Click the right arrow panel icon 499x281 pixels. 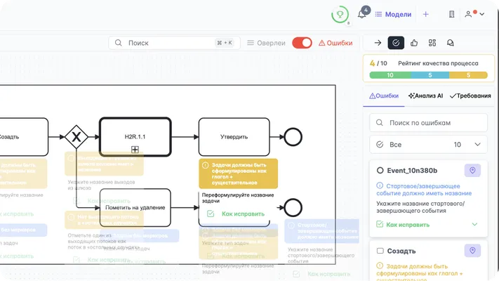(378, 43)
